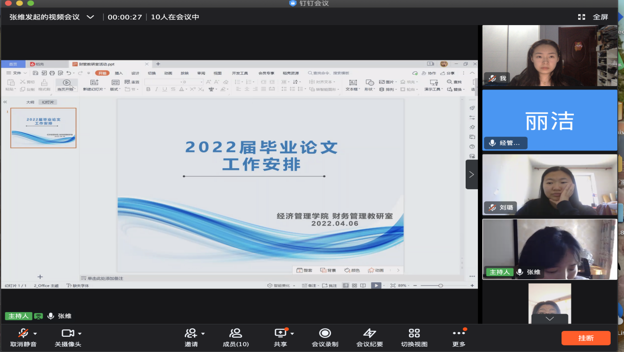Collapse participant sidebar with right chevron
Image resolution: width=624 pixels, height=352 pixels.
click(x=472, y=174)
